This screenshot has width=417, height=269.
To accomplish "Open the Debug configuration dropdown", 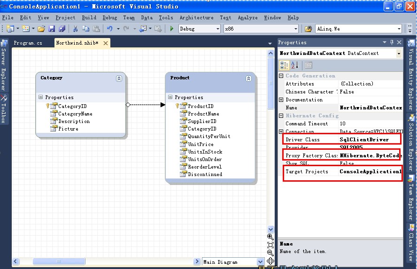I will [x=218, y=29].
